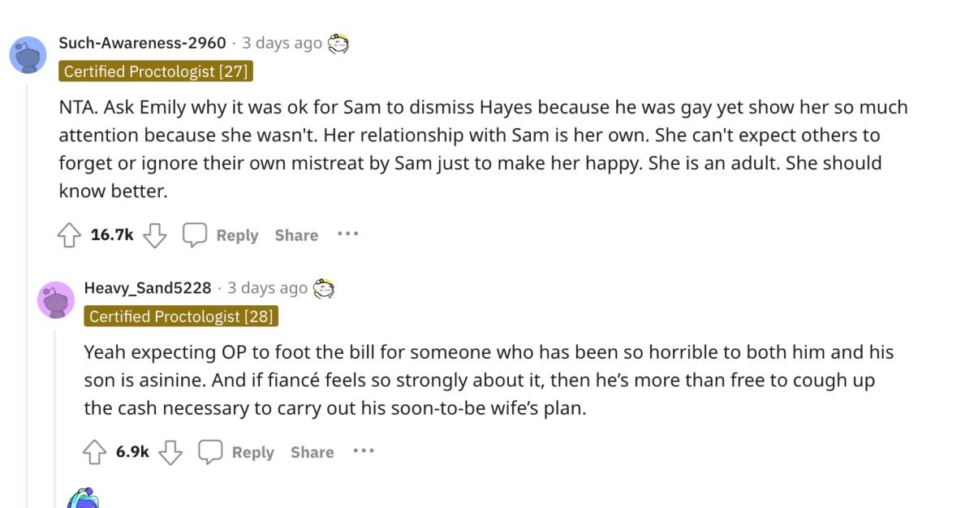The image size is (974, 508).
Task: Click the partially visible avatar at the bottom
Action: coord(85,501)
